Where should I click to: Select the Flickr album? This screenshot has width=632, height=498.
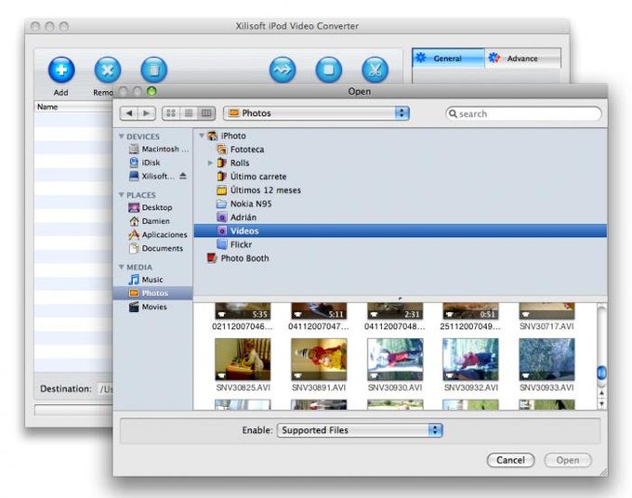pyautogui.click(x=234, y=244)
